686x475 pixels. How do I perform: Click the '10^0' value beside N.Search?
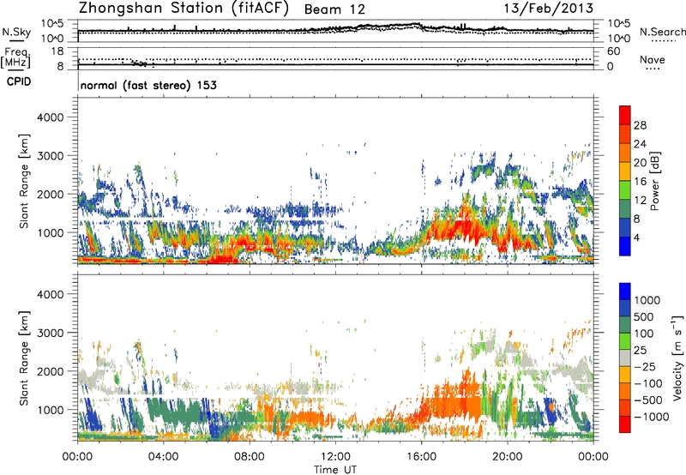coord(618,39)
